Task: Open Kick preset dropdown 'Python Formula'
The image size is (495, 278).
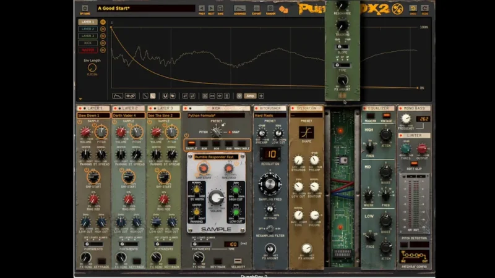Action: [x=216, y=116]
